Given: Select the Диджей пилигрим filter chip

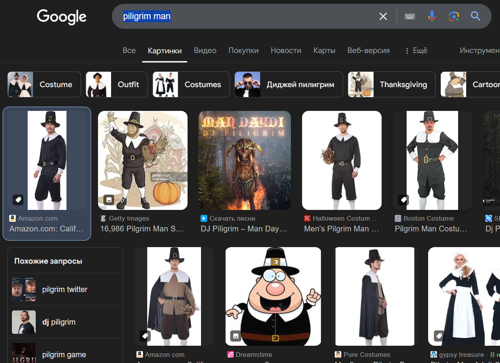Looking at the screenshot, I should (289, 84).
